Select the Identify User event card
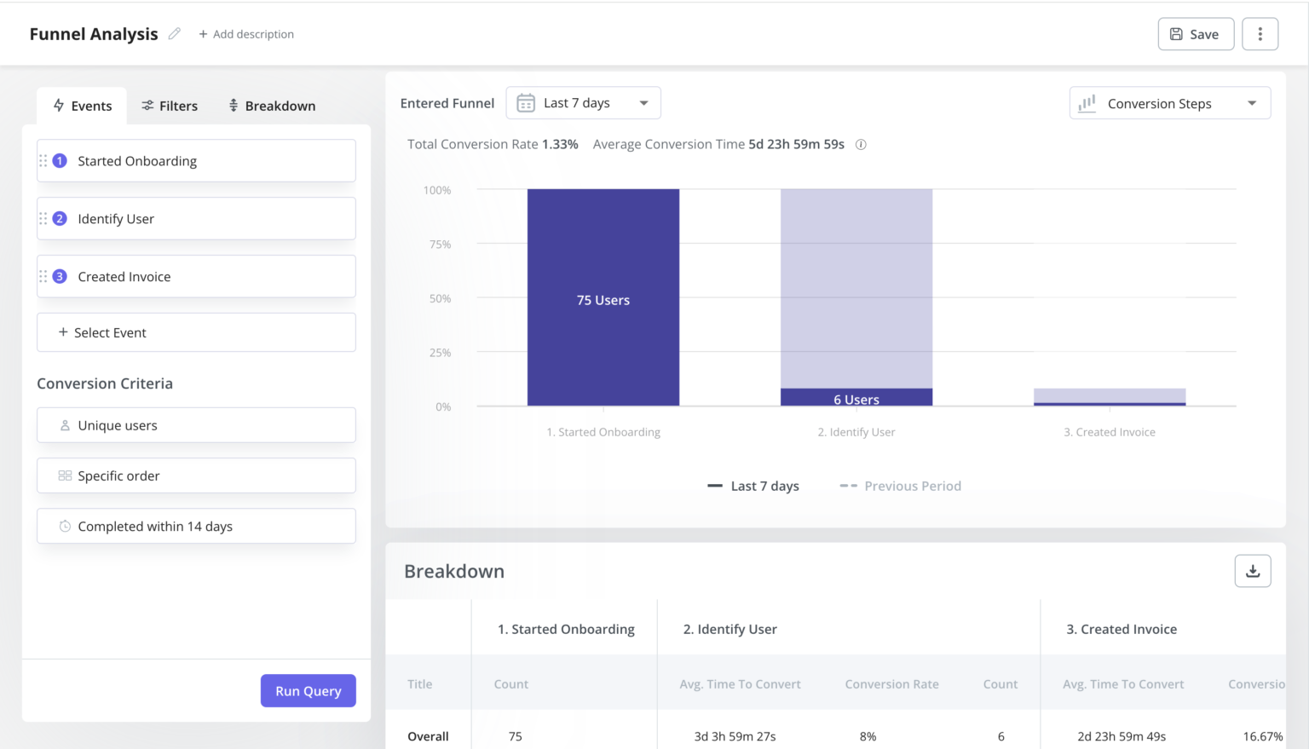Viewport: 1309px width, 749px height. point(196,218)
